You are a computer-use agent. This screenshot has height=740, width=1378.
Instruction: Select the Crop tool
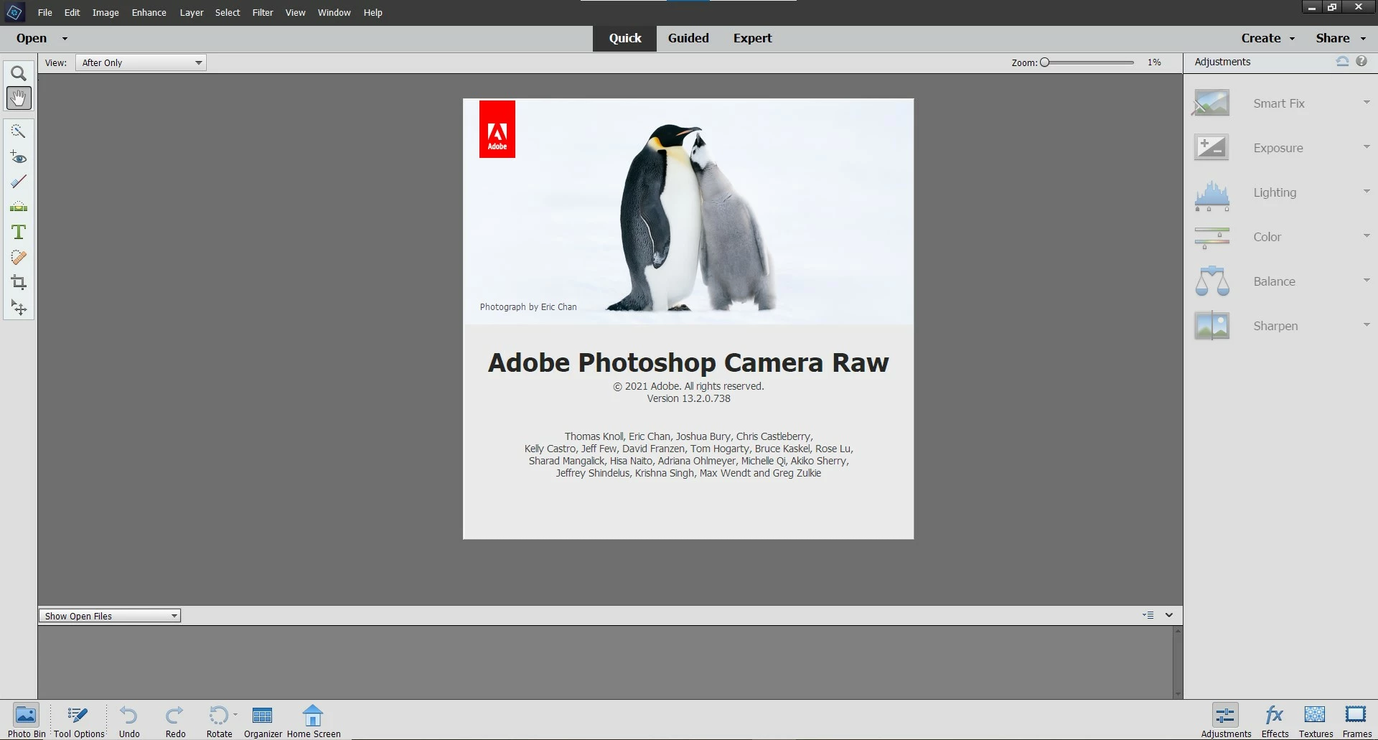pyautogui.click(x=19, y=283)
